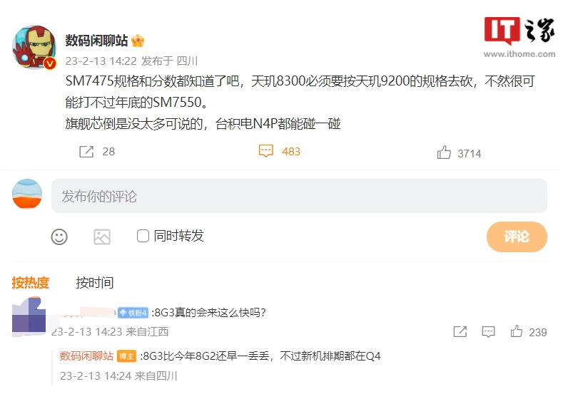Click the orange 评论 submit button
The width and height of the screenshot is (568, 394).
coord(517,237)
